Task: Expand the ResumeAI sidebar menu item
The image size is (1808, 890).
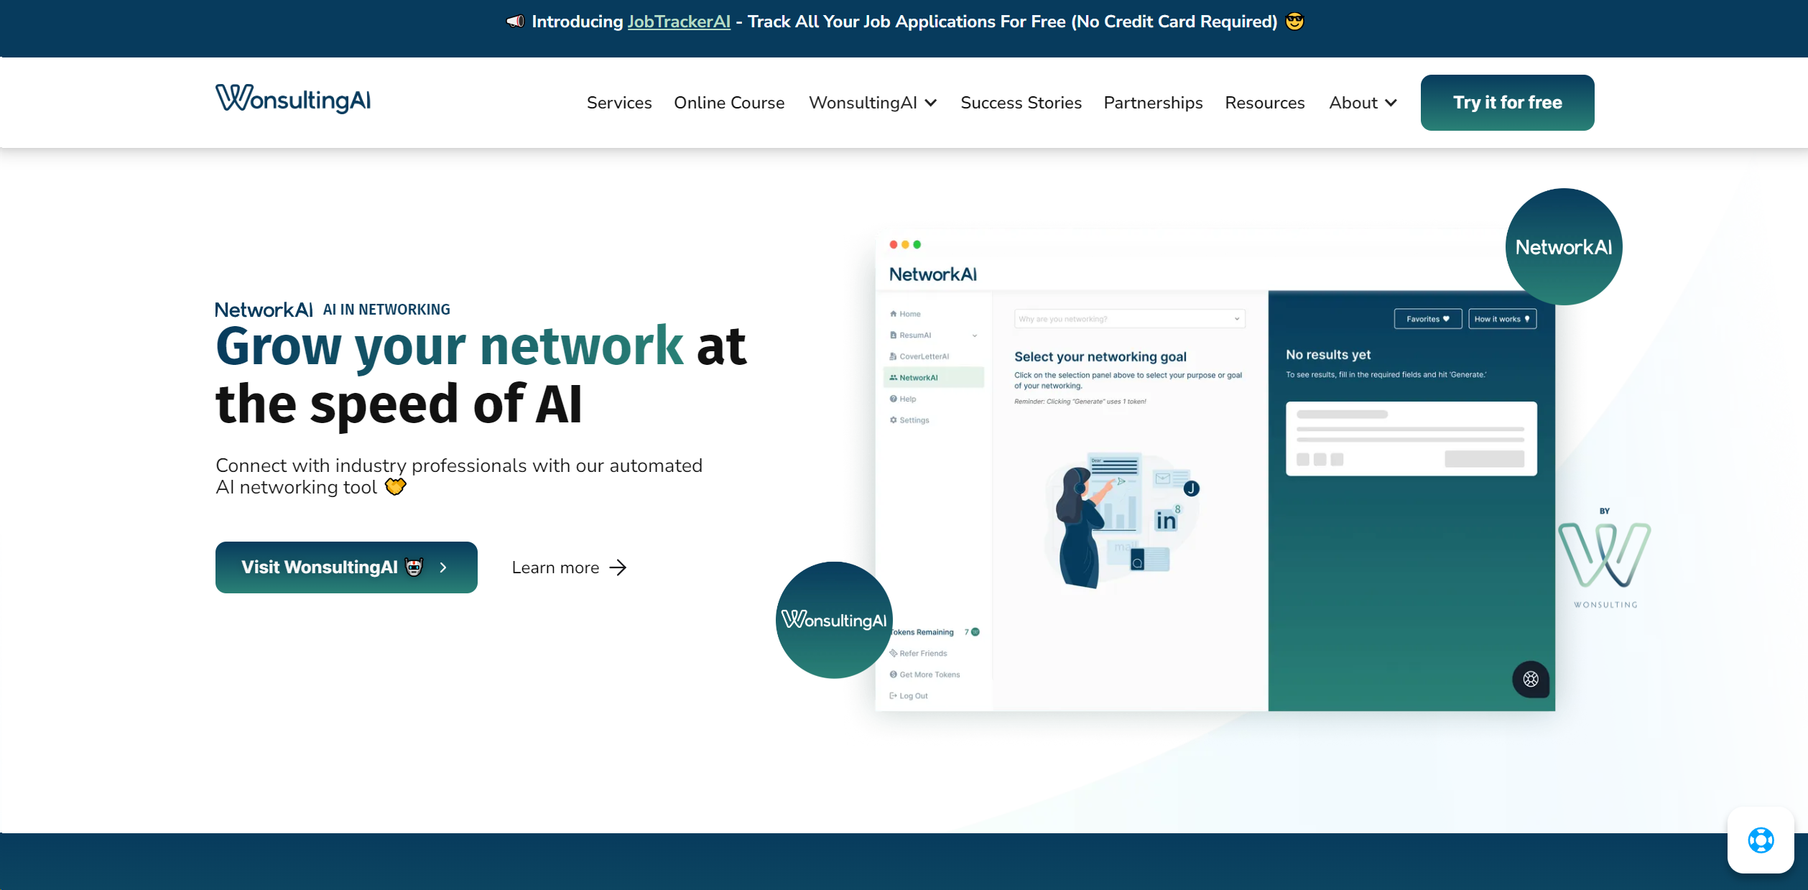Action: coord(975,335)
